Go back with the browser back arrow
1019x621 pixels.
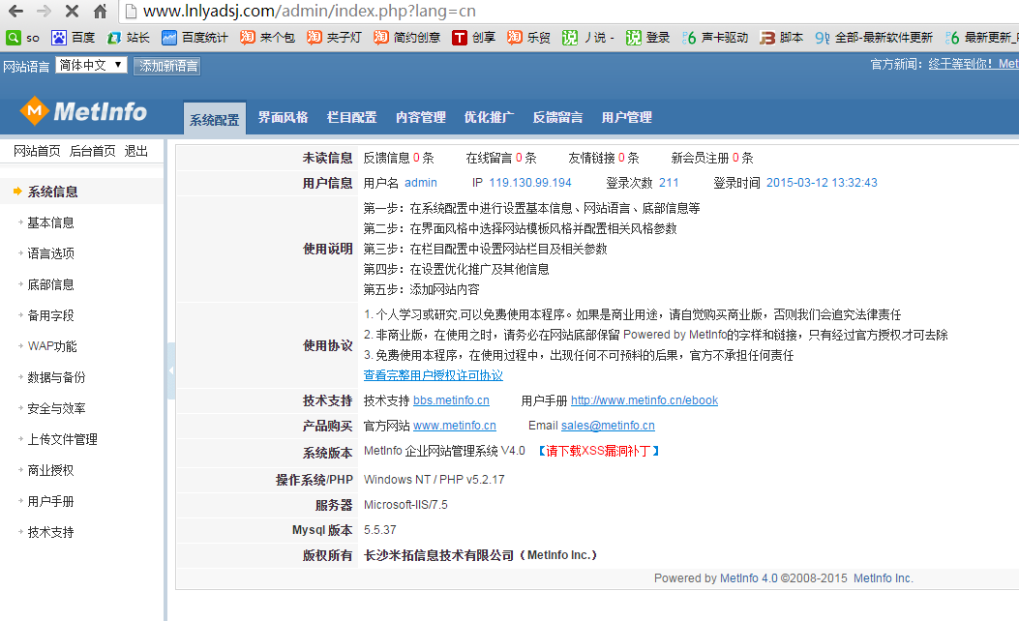15,11
